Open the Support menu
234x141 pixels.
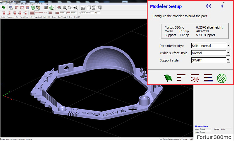pyautogui.click(x=32, y=4)
